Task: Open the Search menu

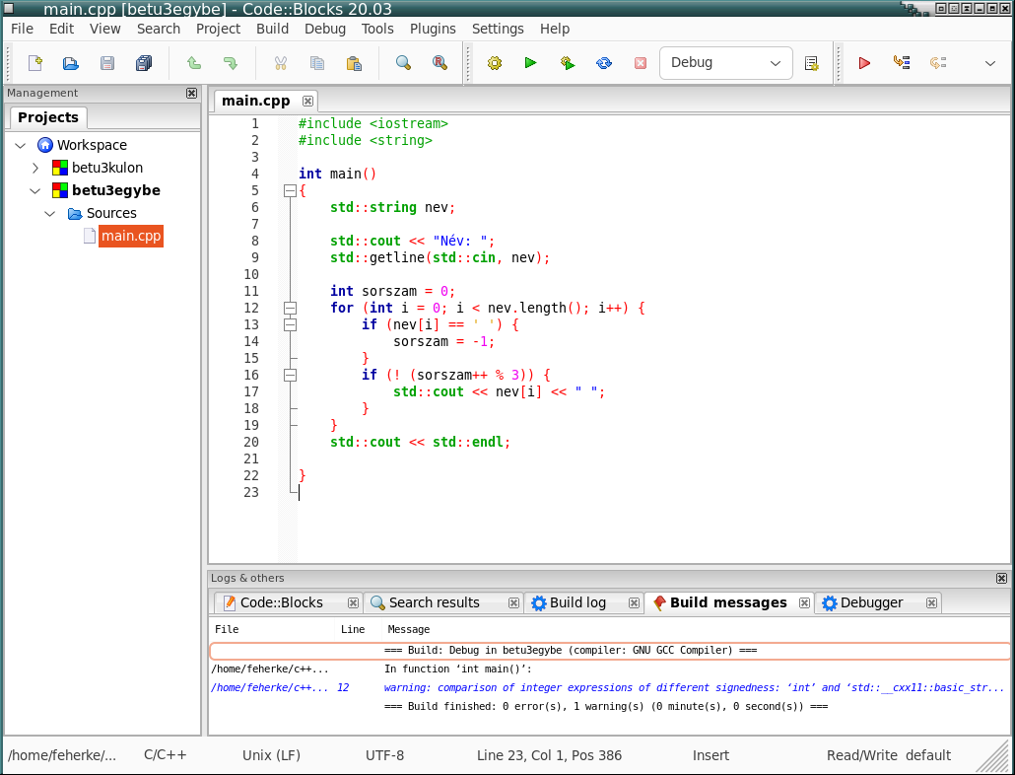Action: click(x=159, y=29)
